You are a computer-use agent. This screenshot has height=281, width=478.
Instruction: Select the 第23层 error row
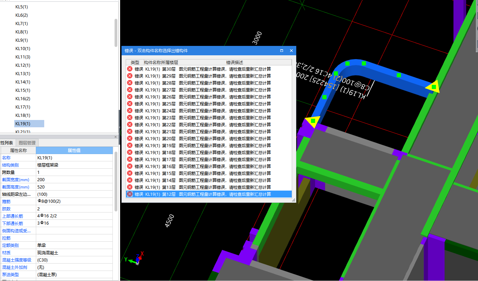pyautogui.click(x=209, y=118)
